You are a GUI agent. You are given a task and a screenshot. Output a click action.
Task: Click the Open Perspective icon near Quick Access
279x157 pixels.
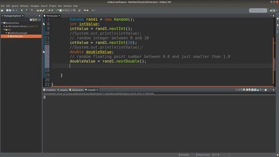pyautogui.click(x=271, y=10)
